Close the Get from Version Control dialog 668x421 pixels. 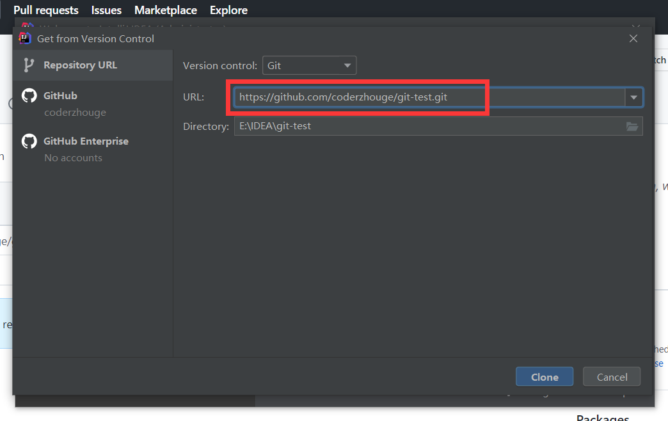point(633,38)
